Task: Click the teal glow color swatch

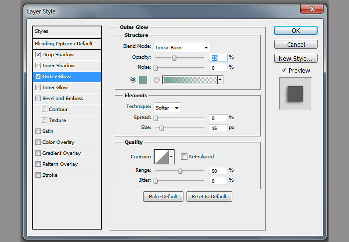Action: click(x=143, y=80)
